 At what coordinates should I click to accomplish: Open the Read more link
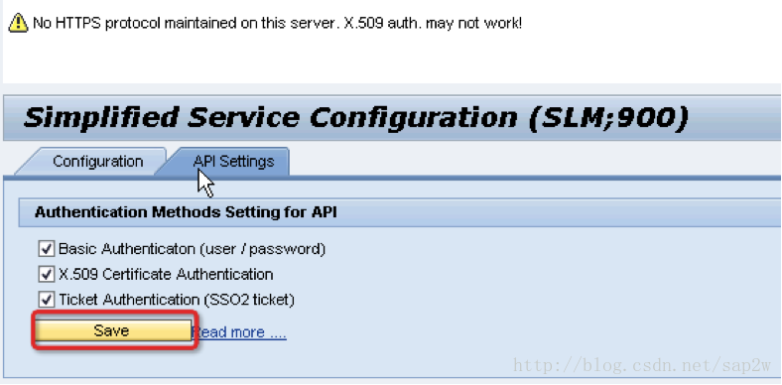tap(239, 332)
